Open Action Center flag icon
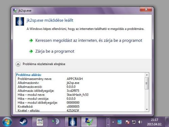The height and width of the screenshot is (127, 169). click(x=127, y=122)
